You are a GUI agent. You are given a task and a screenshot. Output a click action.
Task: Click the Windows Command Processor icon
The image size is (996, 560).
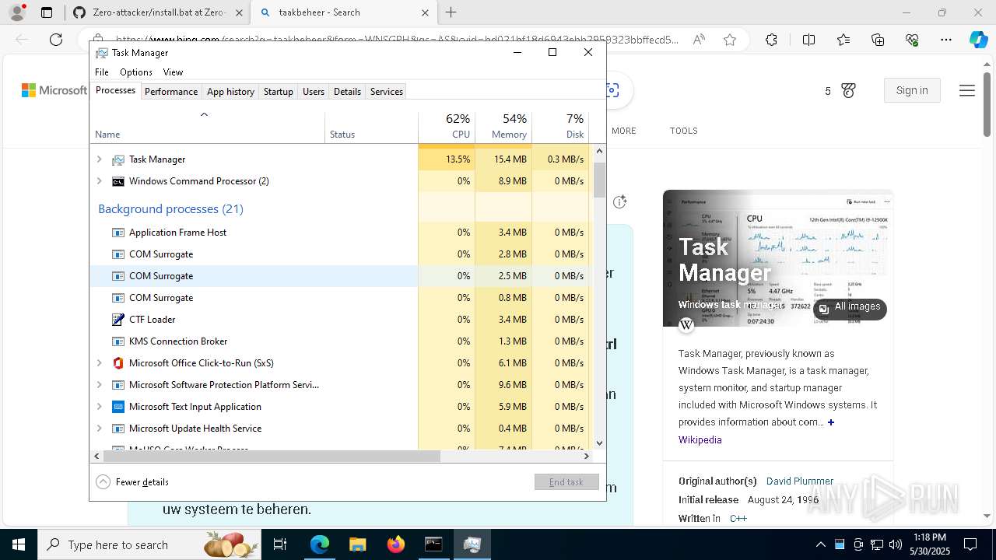(118, 181)
